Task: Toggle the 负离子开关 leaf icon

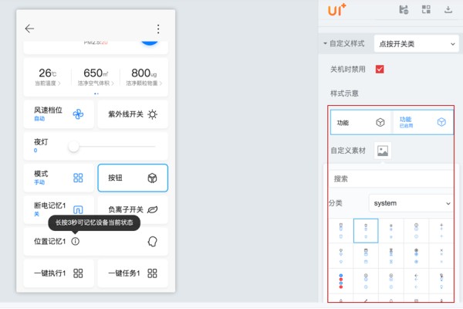Action: coord(153,209)
